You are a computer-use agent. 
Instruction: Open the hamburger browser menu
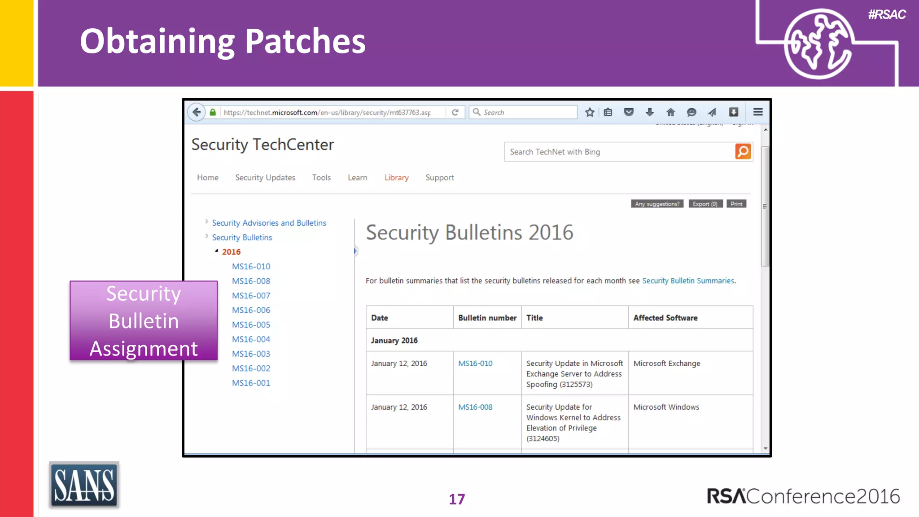click(758, 112)
